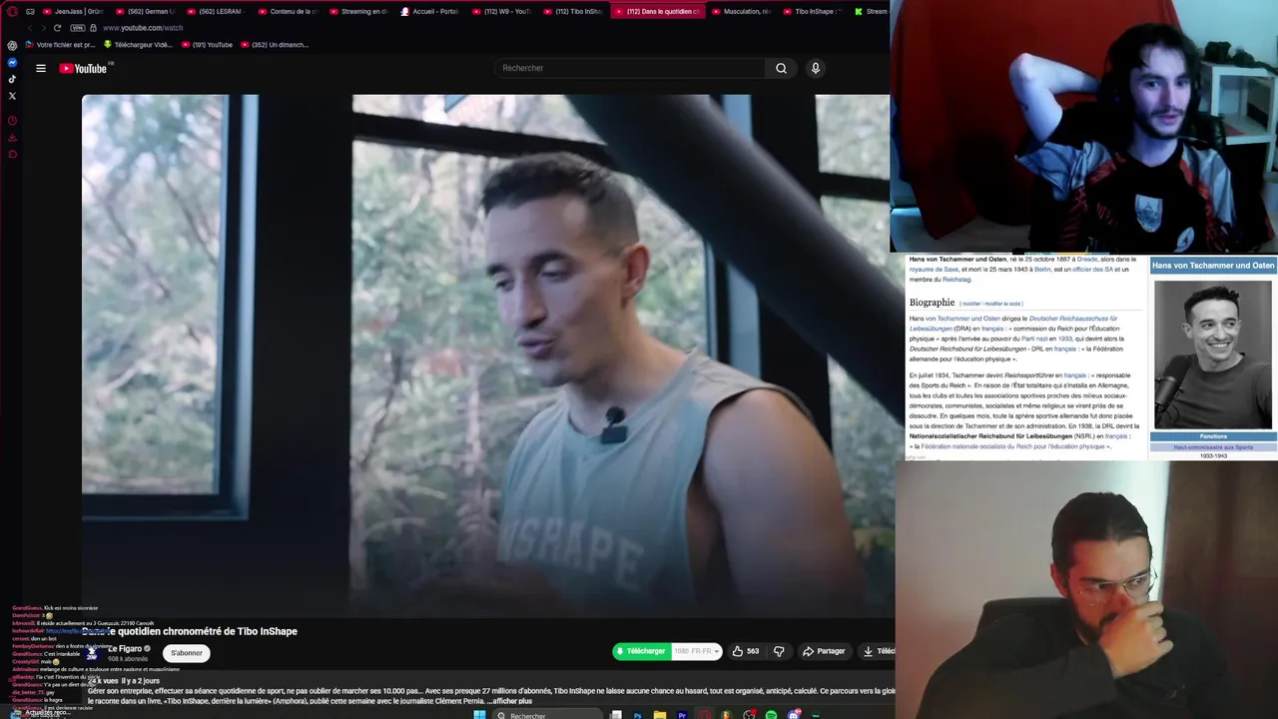Go back with the browser back arrow
The image size is (1278, 719).
click(x=30, y=28)
